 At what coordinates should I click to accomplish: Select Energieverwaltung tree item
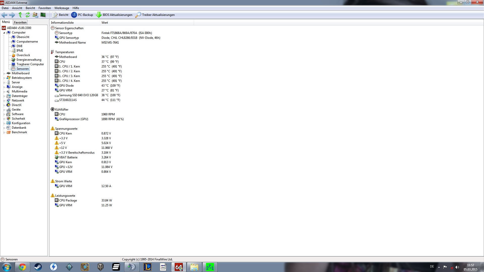tap(29, 60)
